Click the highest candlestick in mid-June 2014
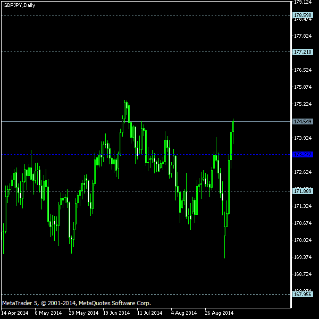The image size is (319, 319). (x=125, y=110)
